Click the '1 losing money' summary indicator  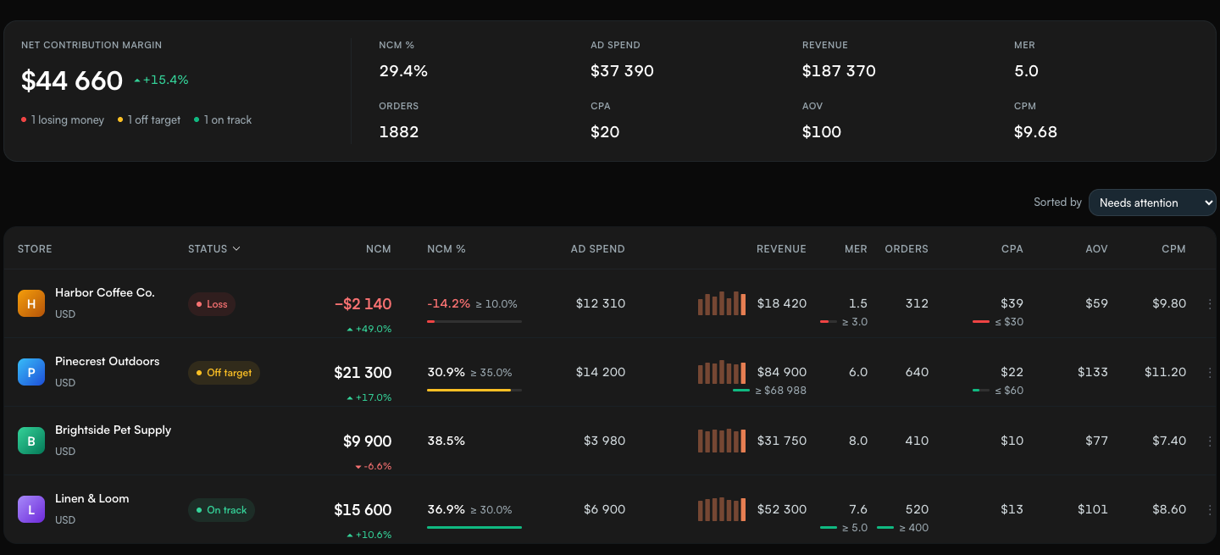pyautogui.click(x=63, y=120)
